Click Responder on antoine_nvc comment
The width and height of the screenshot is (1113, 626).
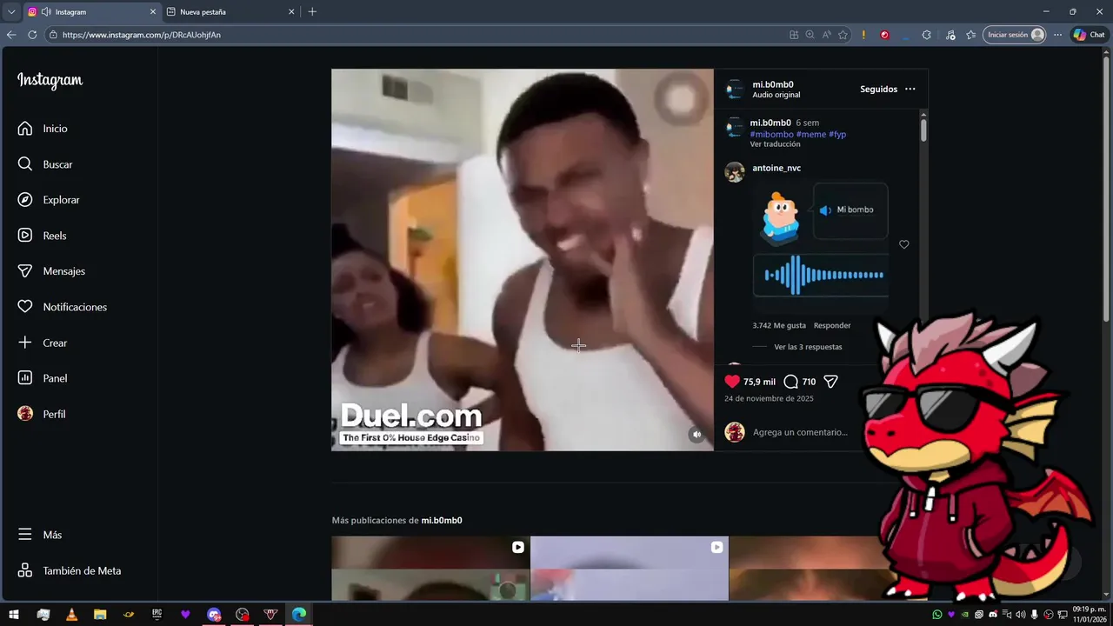[832, 325]
